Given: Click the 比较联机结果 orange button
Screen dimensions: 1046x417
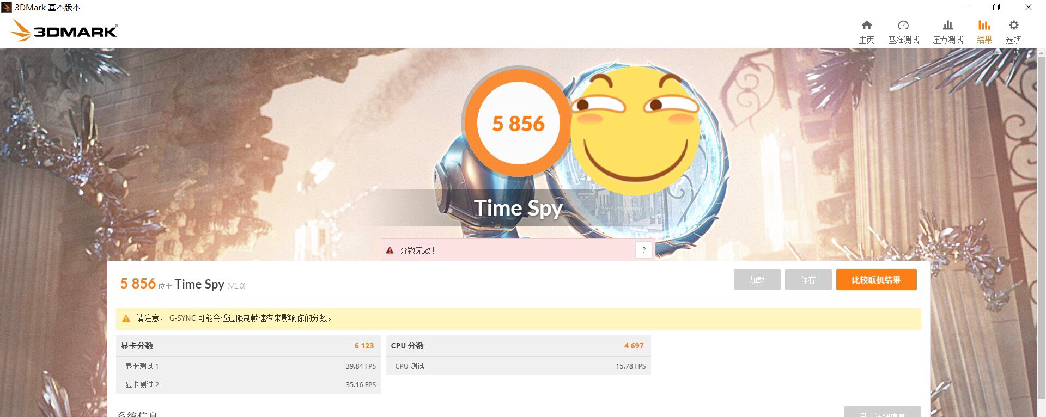Looking at the screenshot, I should (876, 280).
